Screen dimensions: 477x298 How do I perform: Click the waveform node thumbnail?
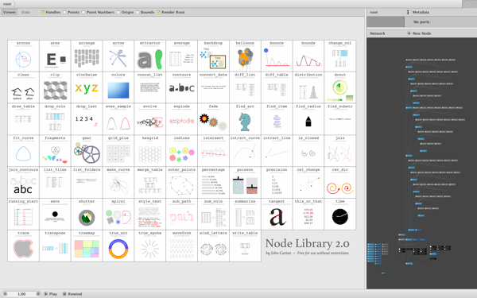181,246
